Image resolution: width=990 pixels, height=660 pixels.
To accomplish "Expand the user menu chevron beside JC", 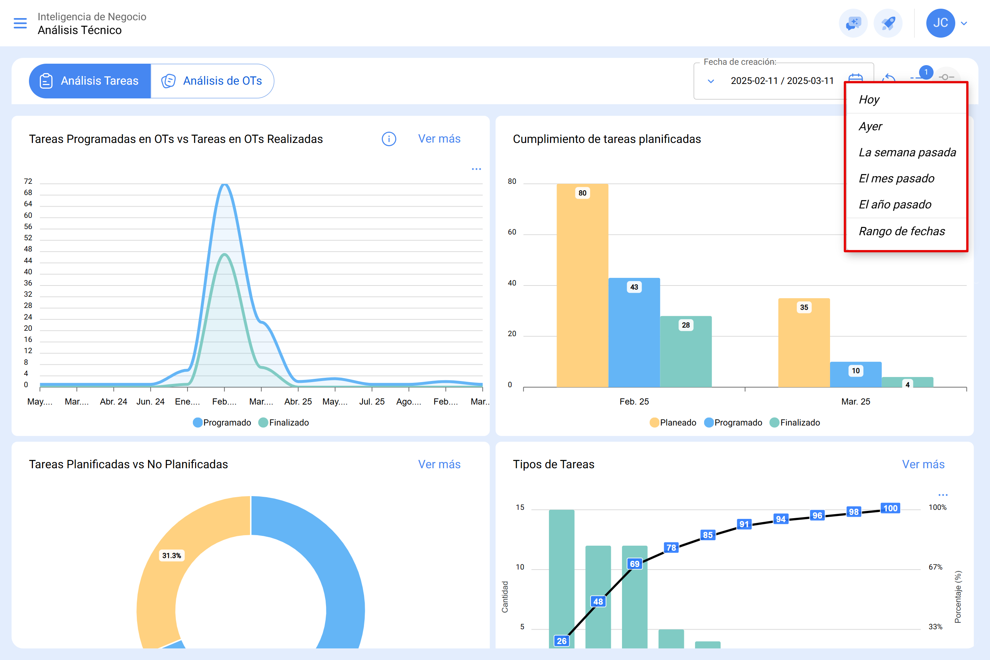I will (x=964, y=24).
